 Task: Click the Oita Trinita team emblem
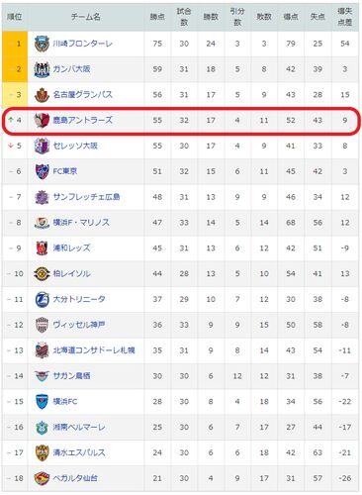tap(42, 299)
